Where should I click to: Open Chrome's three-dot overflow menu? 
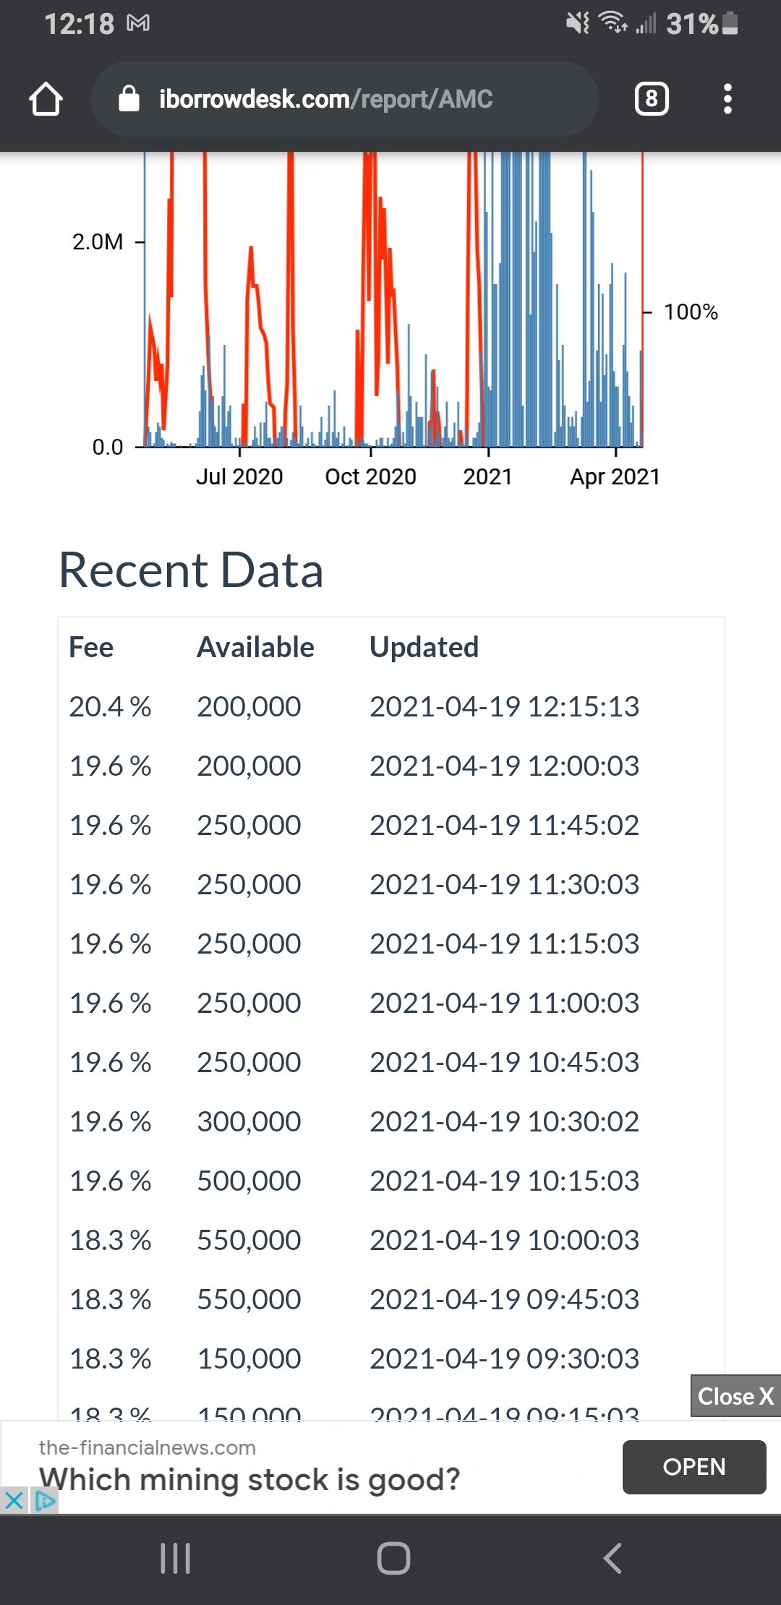727,99
